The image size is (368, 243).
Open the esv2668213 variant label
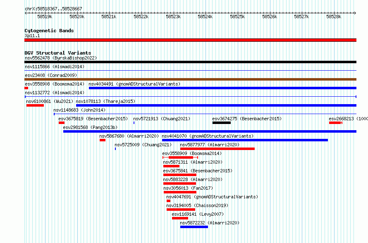348,119
